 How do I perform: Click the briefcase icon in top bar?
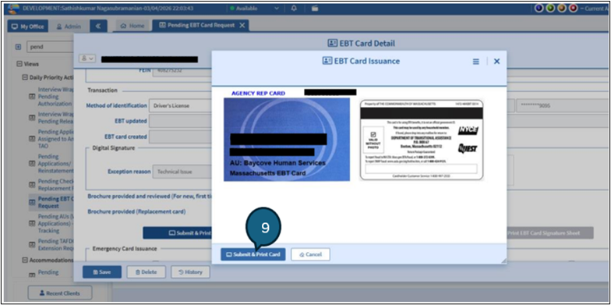pyautogui.click(x=315, y=8)
